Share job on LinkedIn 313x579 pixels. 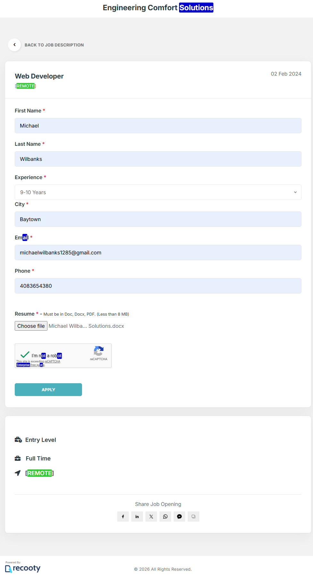[137, 517]
